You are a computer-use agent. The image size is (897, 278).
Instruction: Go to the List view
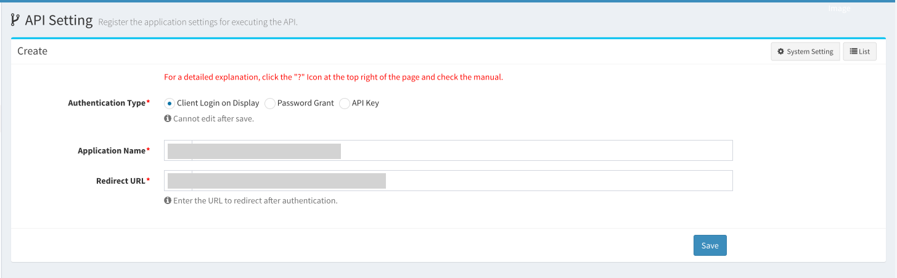pyautogui.click(x=859, y=52)
